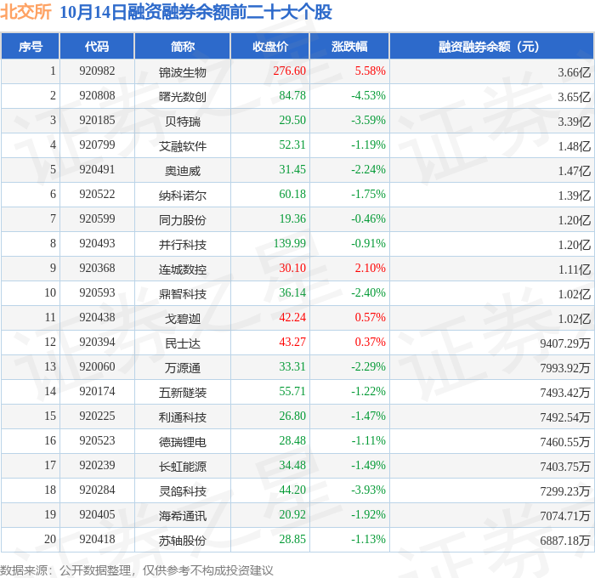The height and width of the screenshot is (578, 595).
Task: Select stock name 灵鸽科技
Action: pyautogui.click(x=183, y=491)
